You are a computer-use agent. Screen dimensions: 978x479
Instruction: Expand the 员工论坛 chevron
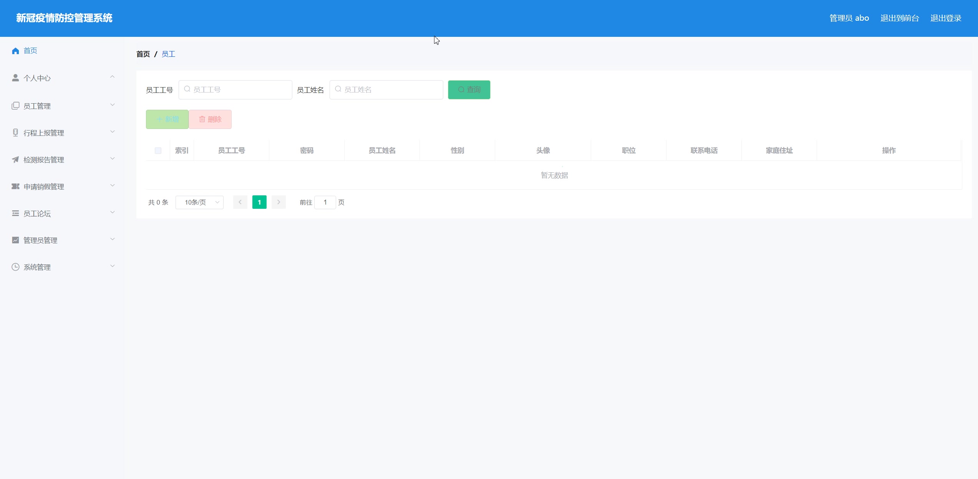[x=112, y=212]
